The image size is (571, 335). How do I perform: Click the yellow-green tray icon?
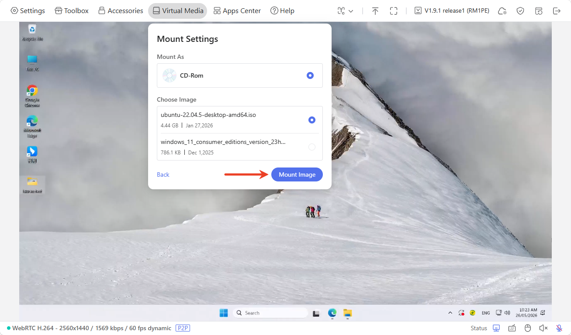point(473,313)
